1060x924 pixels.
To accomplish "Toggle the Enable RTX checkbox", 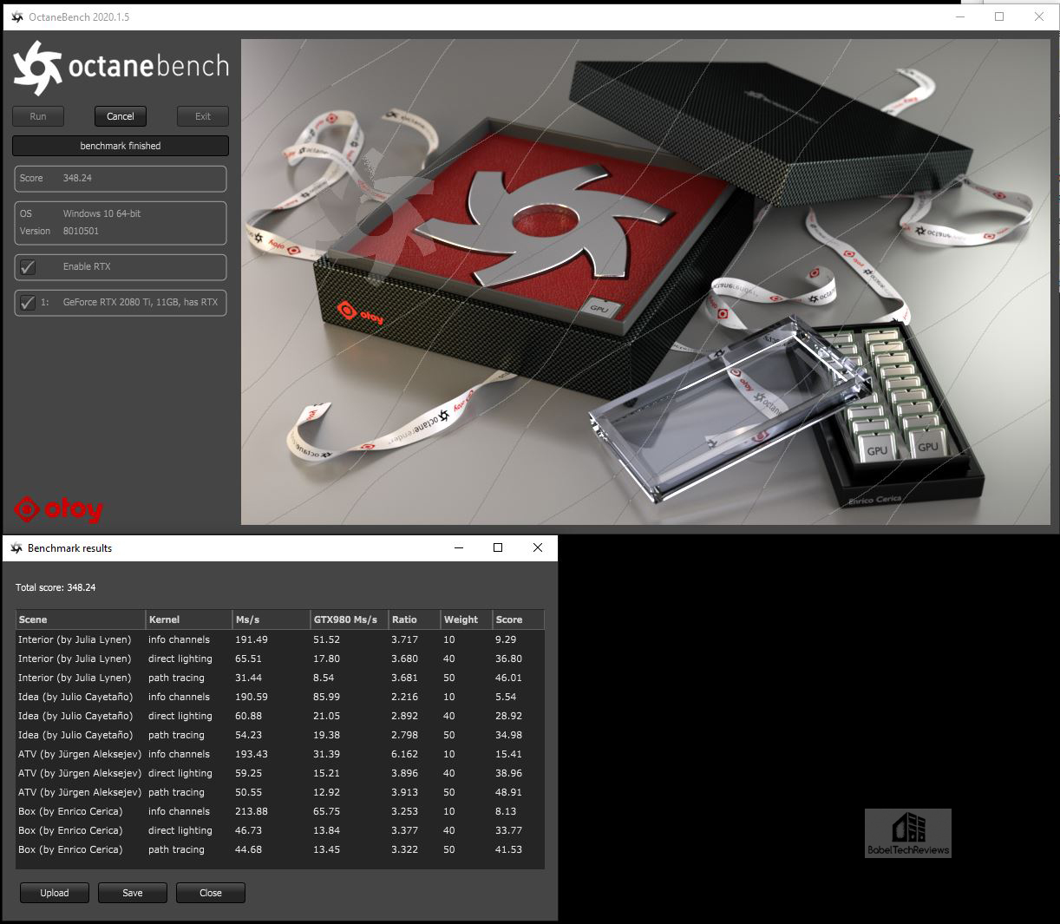I will click(28, 267).
